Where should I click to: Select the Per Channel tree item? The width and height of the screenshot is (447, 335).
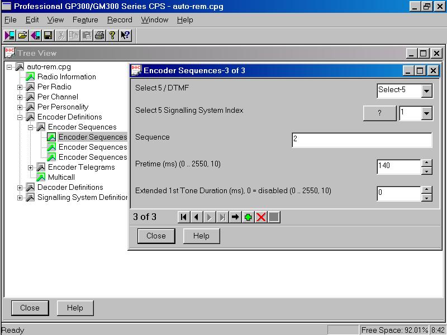coord(58,97)
